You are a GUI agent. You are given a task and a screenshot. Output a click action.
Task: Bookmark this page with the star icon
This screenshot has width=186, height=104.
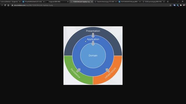[171, 5]
